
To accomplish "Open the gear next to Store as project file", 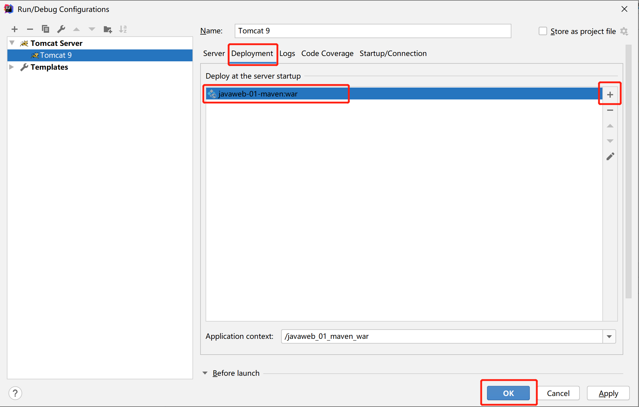I will tap(624, 31).
